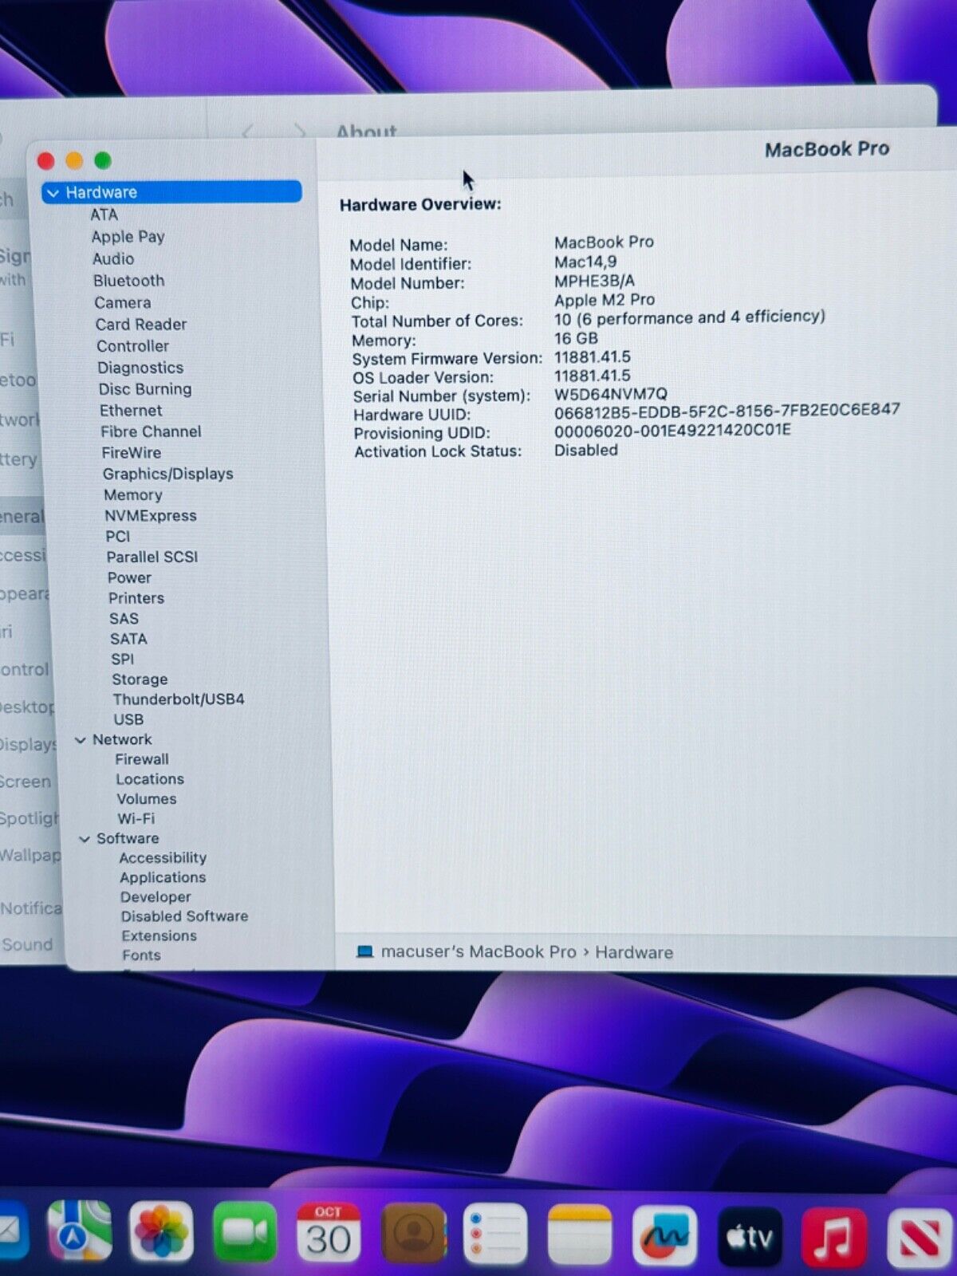957x1276 pixels.
Task: Select FireWire in the sidebar
Action: pyautogui.click(x=132, y=453)
